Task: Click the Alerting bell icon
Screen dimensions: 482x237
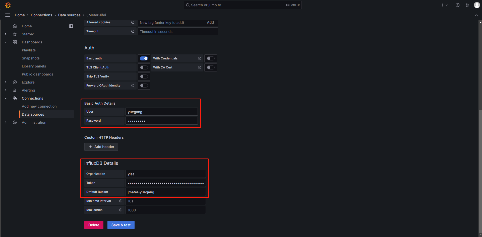Action: tap(15, 90)
